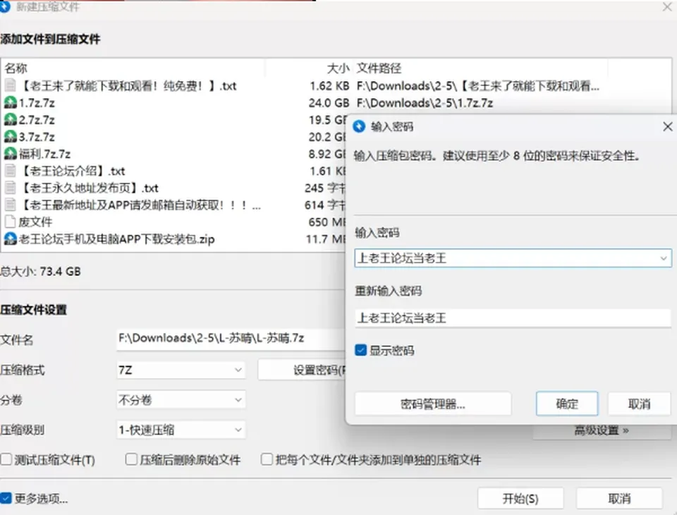Click the text file icon of 【老王永久地址发布页】.txt

point(10,188)
